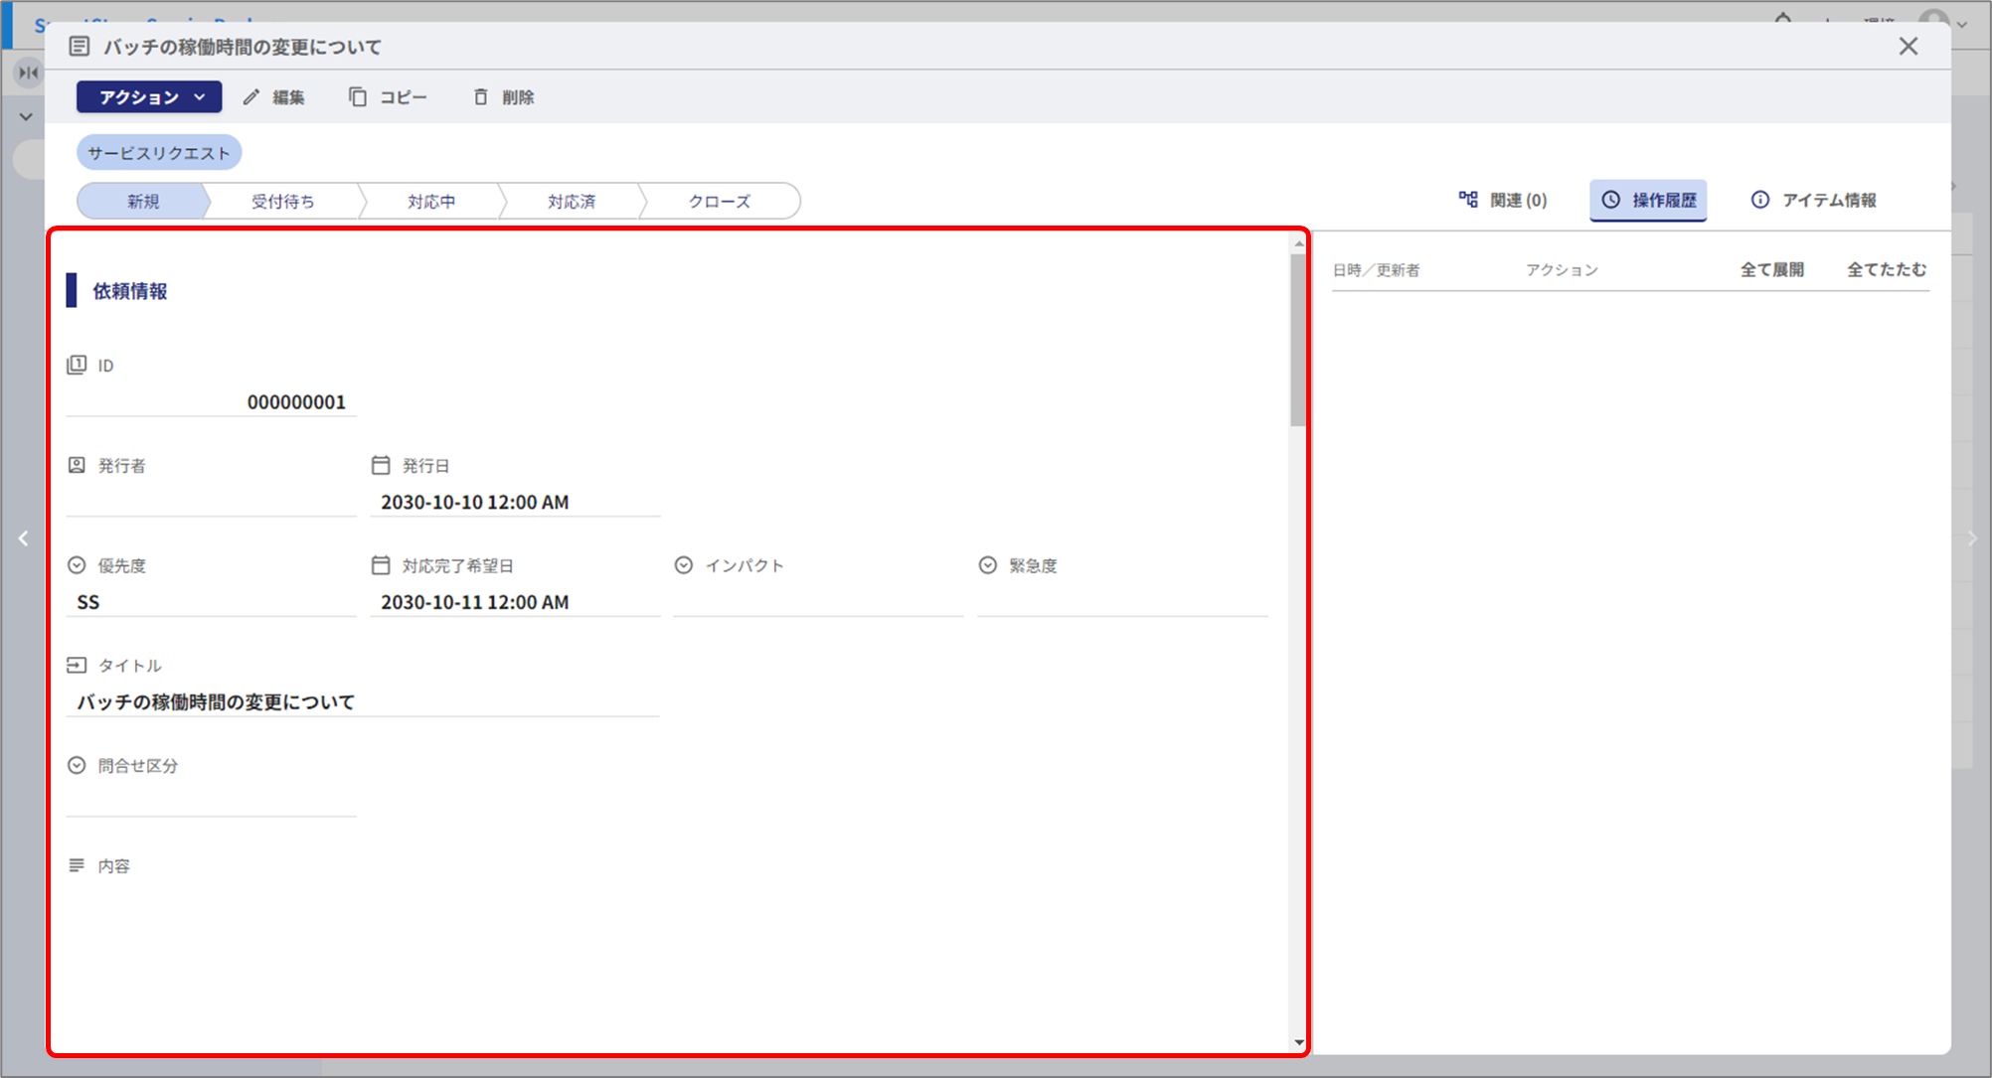Viewport: 1992px width, 1078px height.
Task: Click the vertical scrollbar of request form
Action: point(1298,340)
